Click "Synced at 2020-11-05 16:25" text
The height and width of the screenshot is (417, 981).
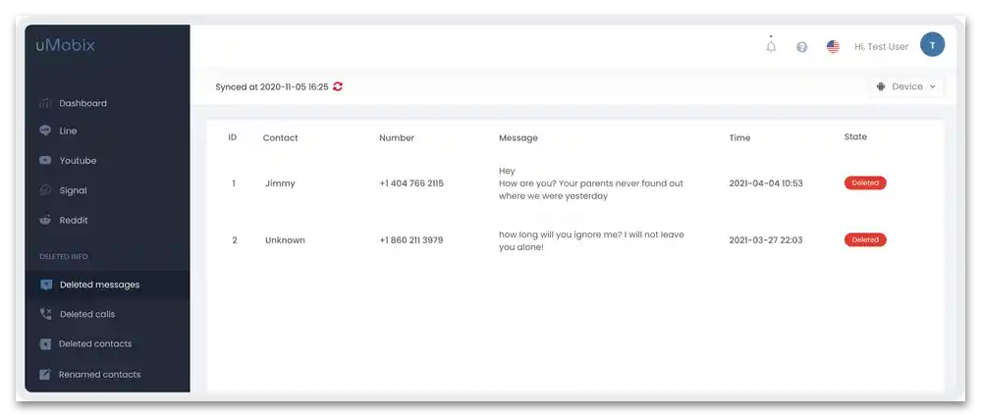[x=272, y=87]
